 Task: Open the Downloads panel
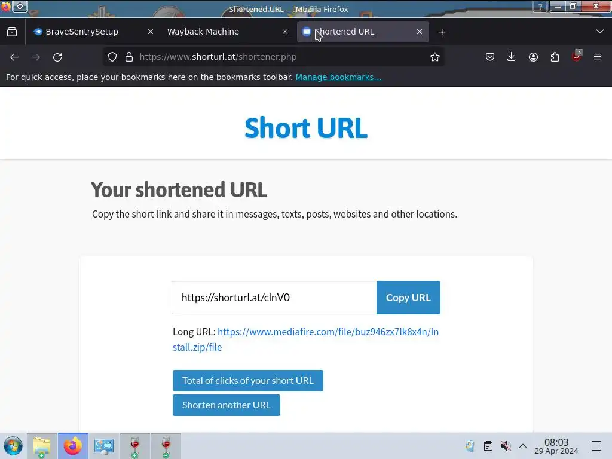point(512,57)
